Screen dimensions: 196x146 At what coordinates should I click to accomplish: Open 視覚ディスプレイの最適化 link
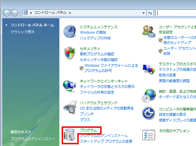[177, 120]
